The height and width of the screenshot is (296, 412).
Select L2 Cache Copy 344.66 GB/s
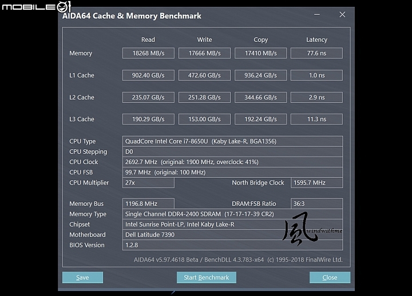[261, 97]
